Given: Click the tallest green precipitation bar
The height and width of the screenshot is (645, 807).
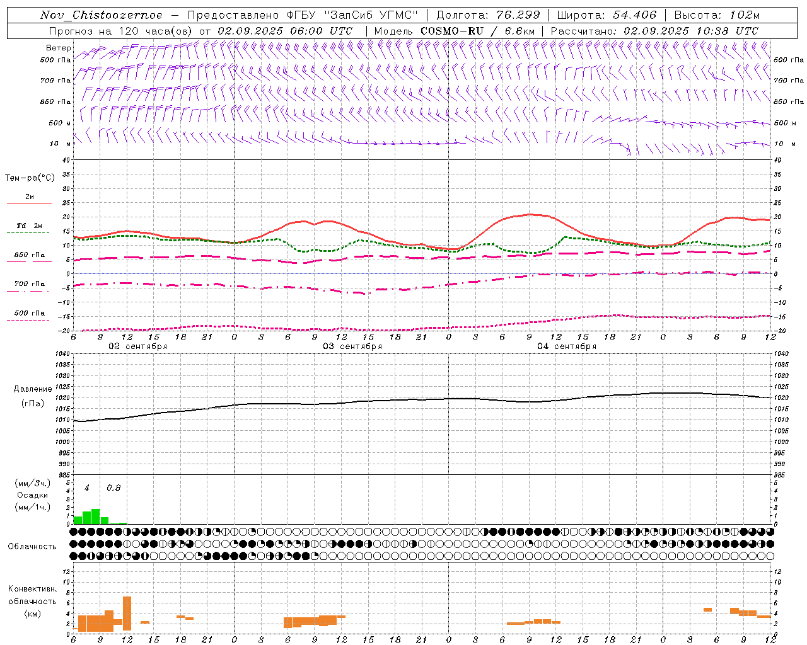Looking at the screenshot, I should pos(96,517).
